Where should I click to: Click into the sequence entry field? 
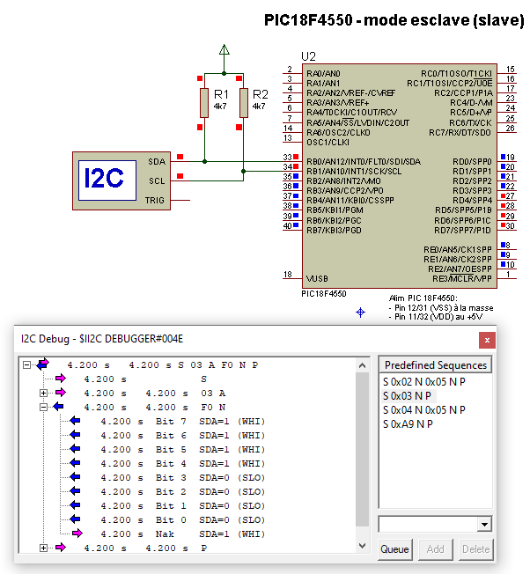point(428,525)
